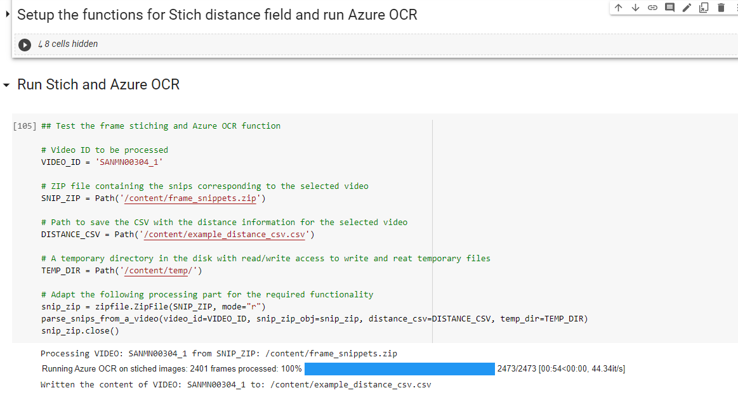This screenshot has width=738, height=395.
Task: Expand the Setup the functions section
Action: pyautogui.click(x=7, y=14)
